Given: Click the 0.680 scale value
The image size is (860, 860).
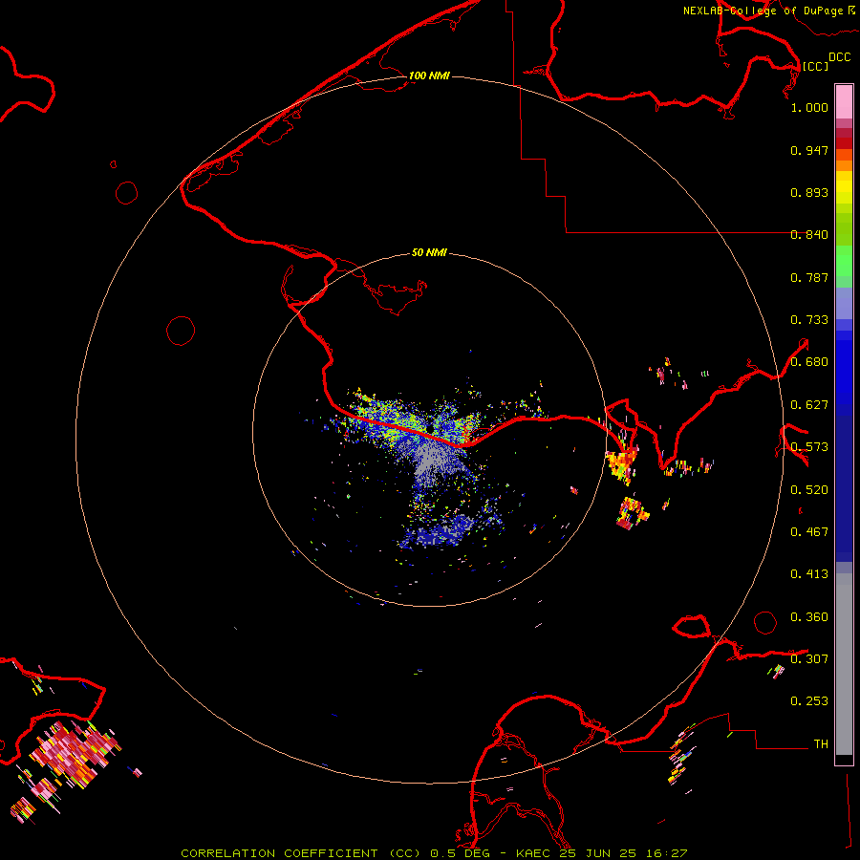Looking at the screenshot, I should (x=809, y=362).
